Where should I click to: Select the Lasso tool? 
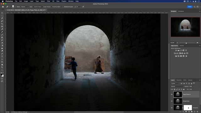(x=2, y=18)
